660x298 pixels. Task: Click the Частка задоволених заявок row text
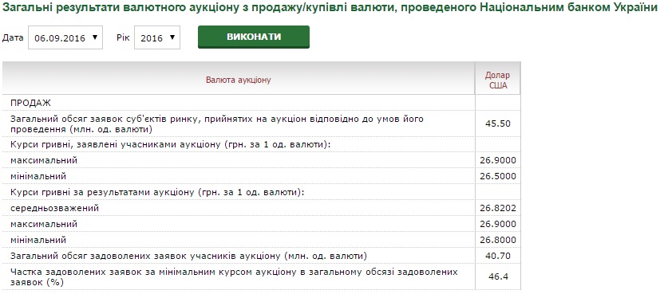click(x=234, y=277)
